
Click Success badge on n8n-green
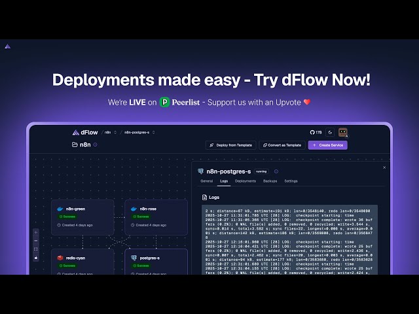coord(67,217)
